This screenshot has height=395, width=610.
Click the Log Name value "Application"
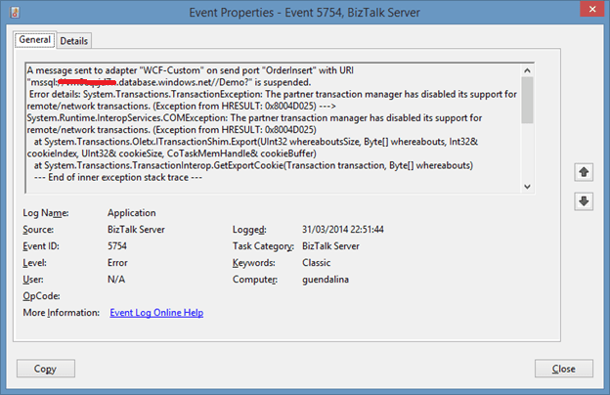[x=132, y=213]
